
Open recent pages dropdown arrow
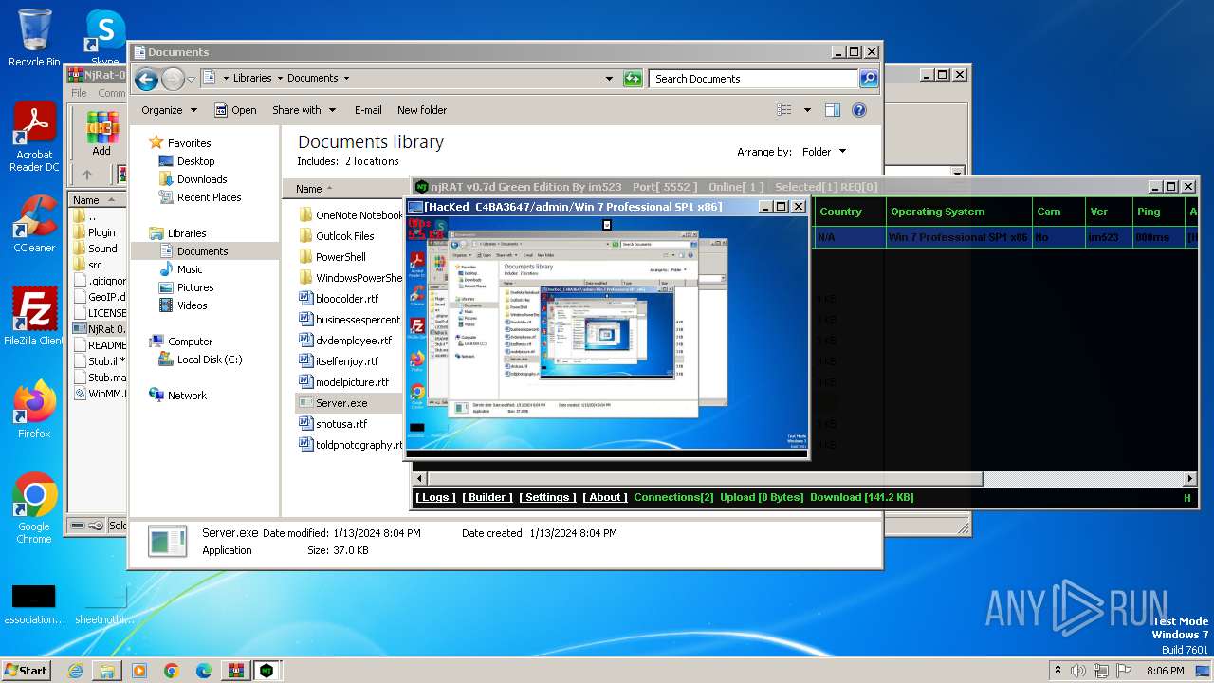(x=191, y=79)
